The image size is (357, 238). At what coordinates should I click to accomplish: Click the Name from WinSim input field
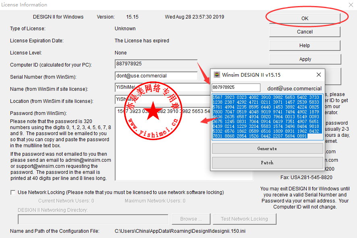(x=163, y=88)
